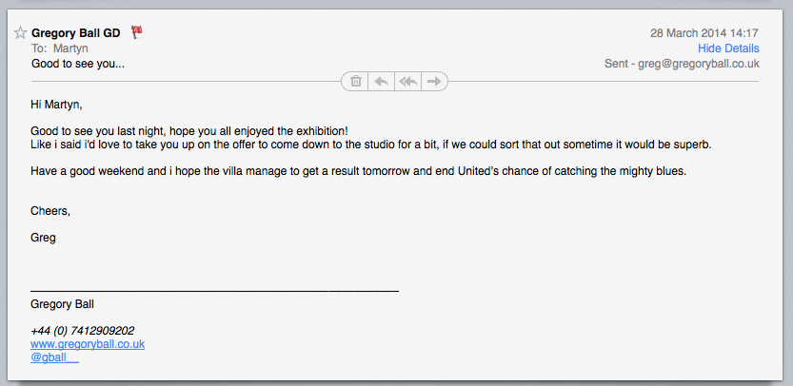Click the date 28 March 2014 14:17
The height and width of the screenshot is (386, 793).
tap(704, 33)
